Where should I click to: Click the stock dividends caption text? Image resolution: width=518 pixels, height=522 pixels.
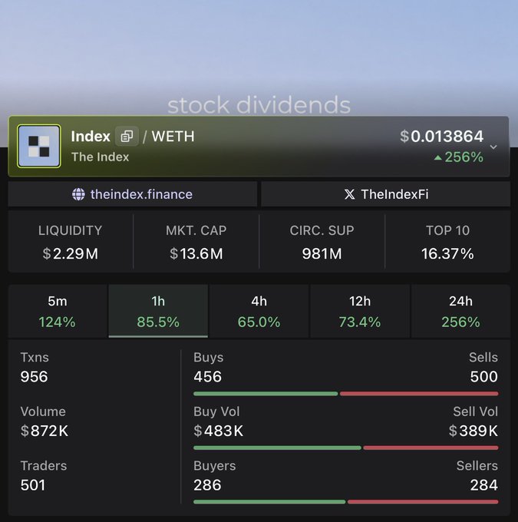(x=259, y=105)
